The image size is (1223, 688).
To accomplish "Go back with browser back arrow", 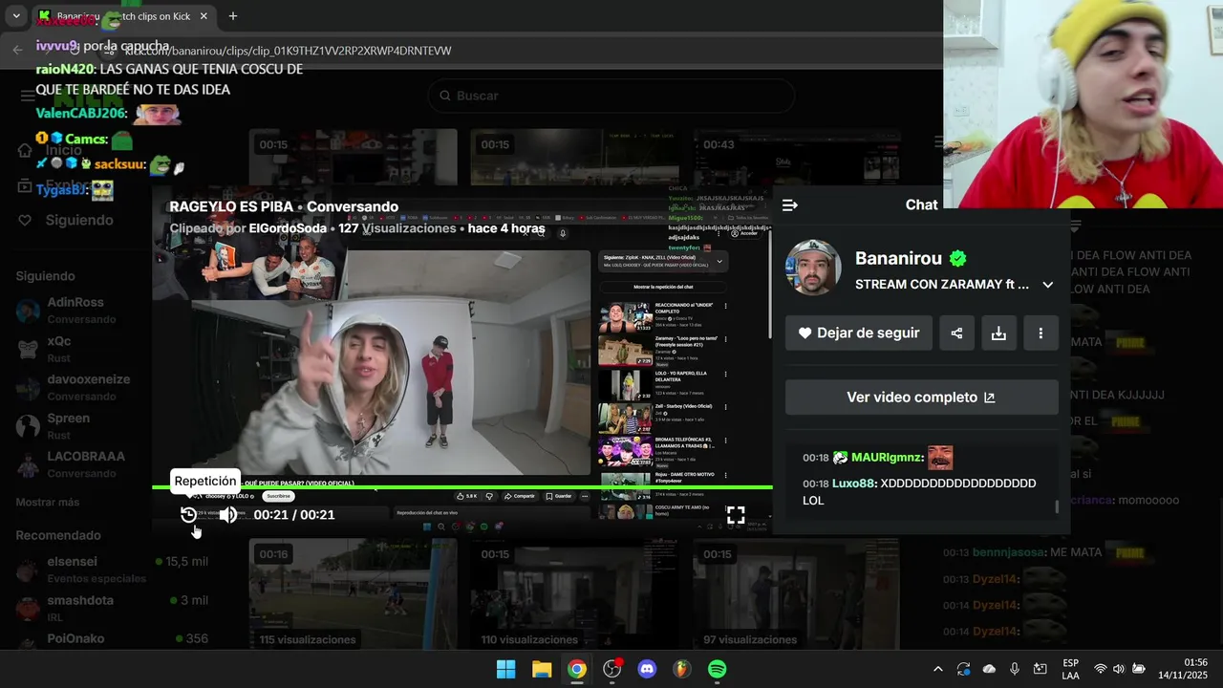I will point(17,50).
